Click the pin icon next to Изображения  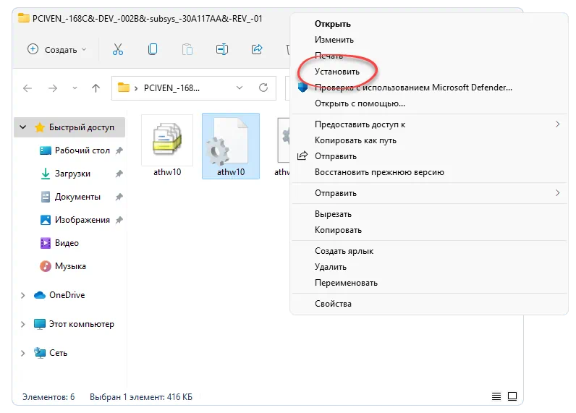tap(119, 220)
